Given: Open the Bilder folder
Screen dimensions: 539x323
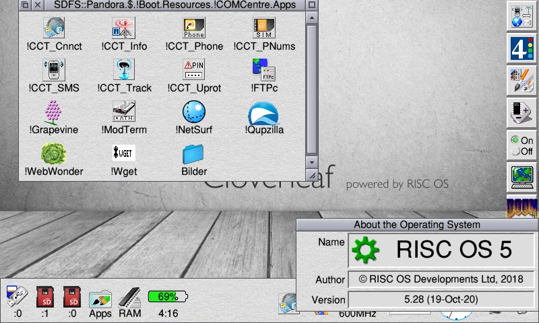Looking at the screenshot, I should click(194, 155).
